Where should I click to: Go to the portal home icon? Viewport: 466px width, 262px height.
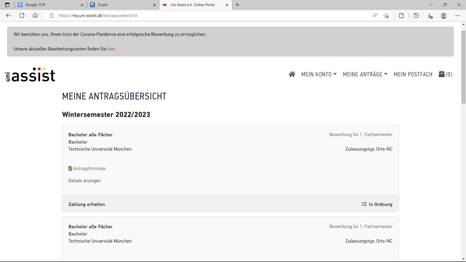[292, 74]
